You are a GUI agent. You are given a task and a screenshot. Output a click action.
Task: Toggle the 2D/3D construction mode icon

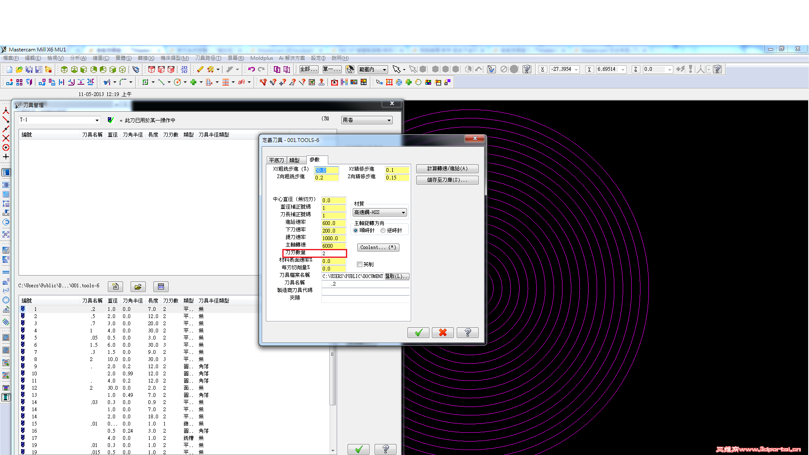tap(184, 70)
